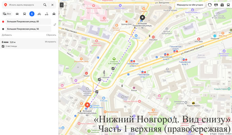Select the car route mode icon
232x135 pixels.
[17, 14]
